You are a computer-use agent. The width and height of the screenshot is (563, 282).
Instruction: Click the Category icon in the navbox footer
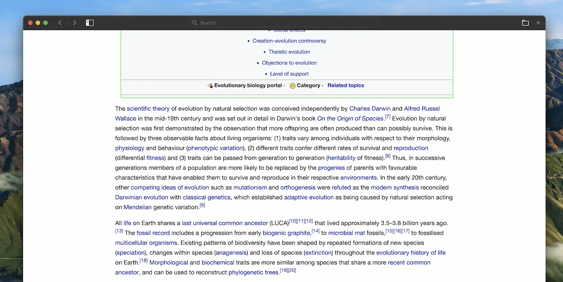(x=292, y=85)
